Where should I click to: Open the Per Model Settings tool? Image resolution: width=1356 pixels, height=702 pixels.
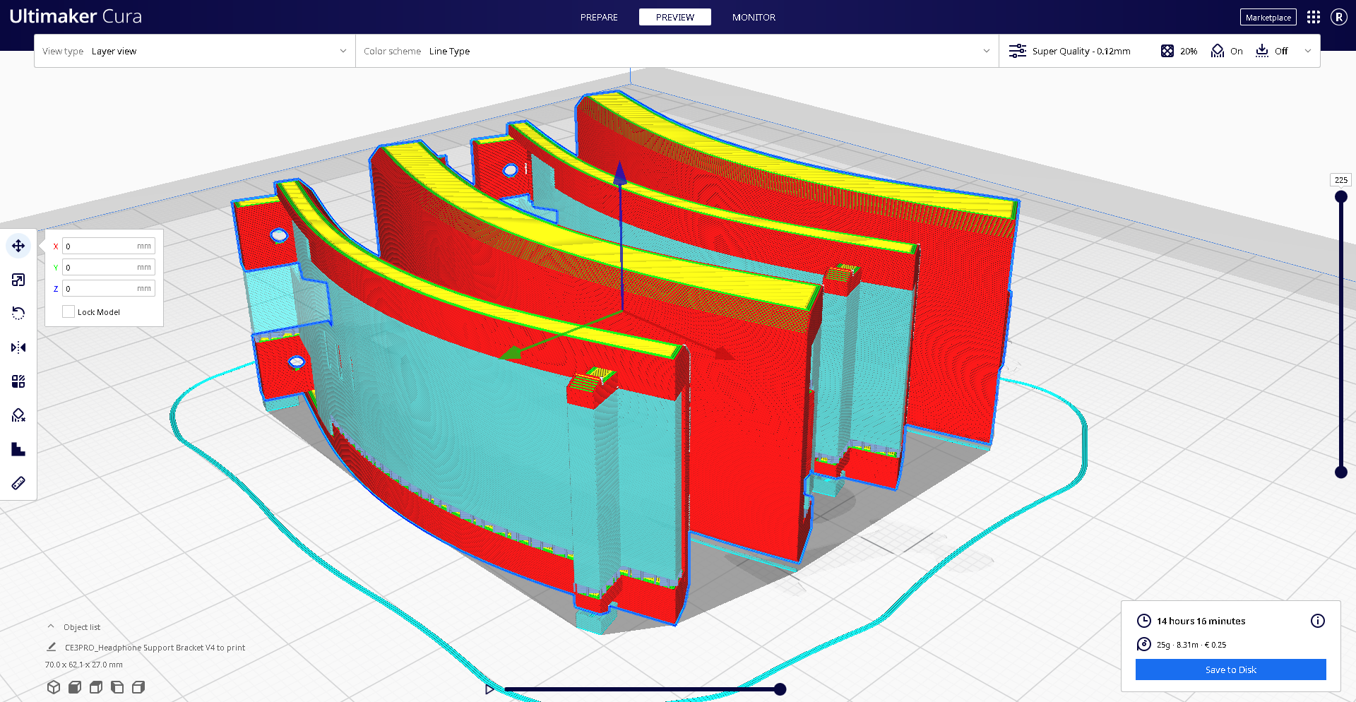18,381
